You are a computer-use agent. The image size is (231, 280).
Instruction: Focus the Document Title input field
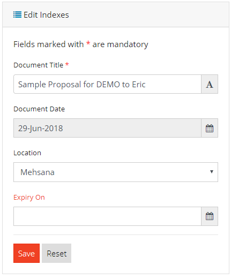tap(107, 84)
